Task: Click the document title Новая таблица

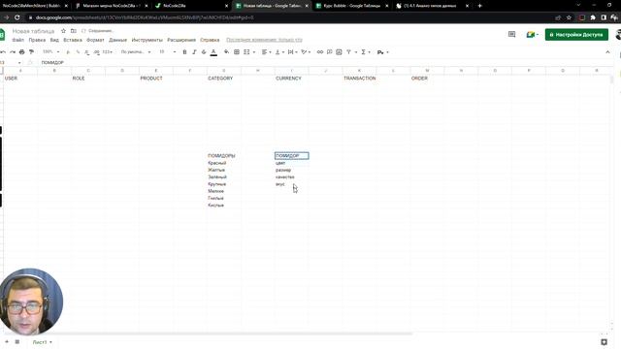Action: pos(33,31)
